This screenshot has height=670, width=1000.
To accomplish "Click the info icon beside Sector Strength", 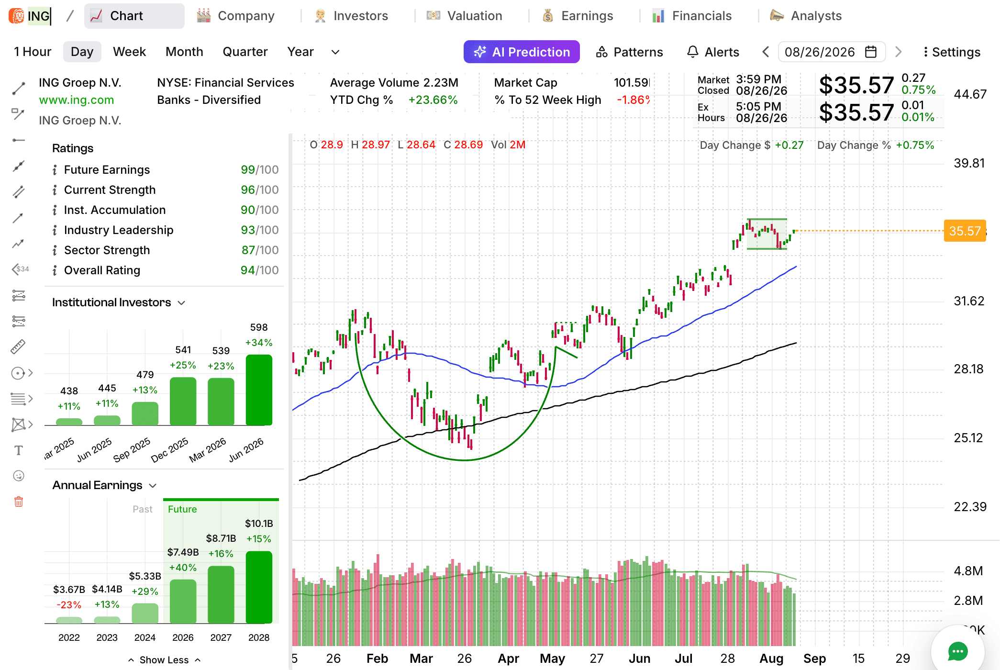I will click(55, 250).
